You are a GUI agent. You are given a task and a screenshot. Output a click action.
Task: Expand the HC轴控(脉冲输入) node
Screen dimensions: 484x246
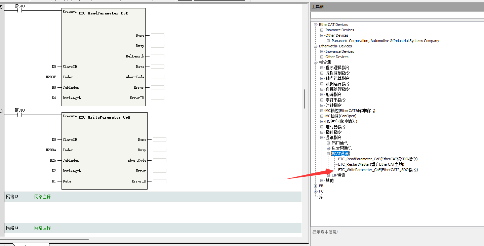coord(322,121)
